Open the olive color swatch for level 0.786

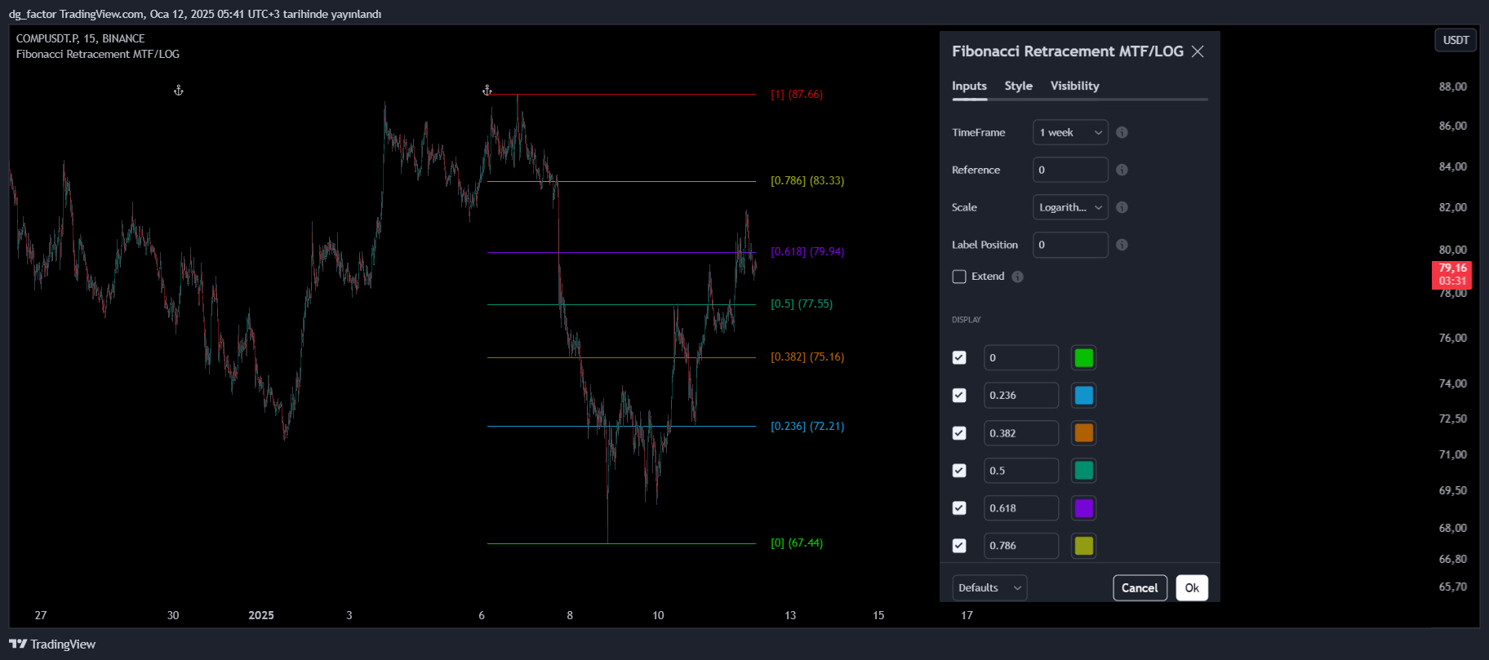click(x=1083, y=546)
